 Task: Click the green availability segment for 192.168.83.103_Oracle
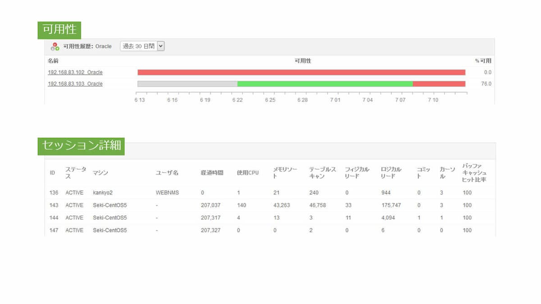[x=325, y=84]
